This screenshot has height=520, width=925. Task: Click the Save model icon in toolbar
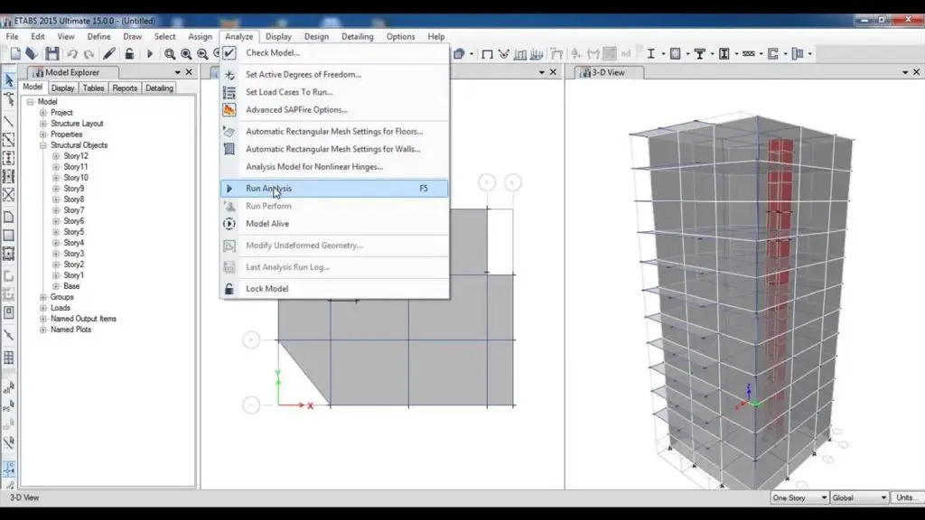(x=53, y=54)
